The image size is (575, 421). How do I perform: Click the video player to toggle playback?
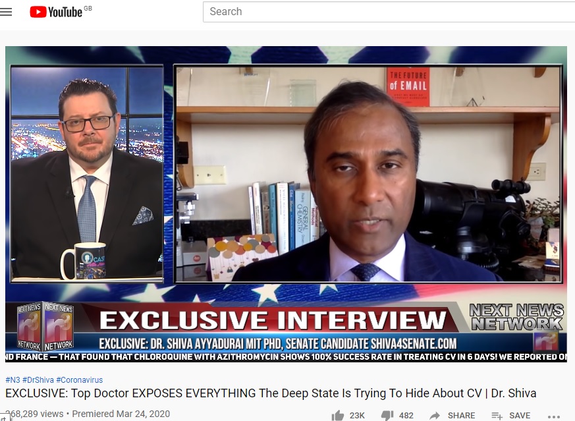(286, 198)
